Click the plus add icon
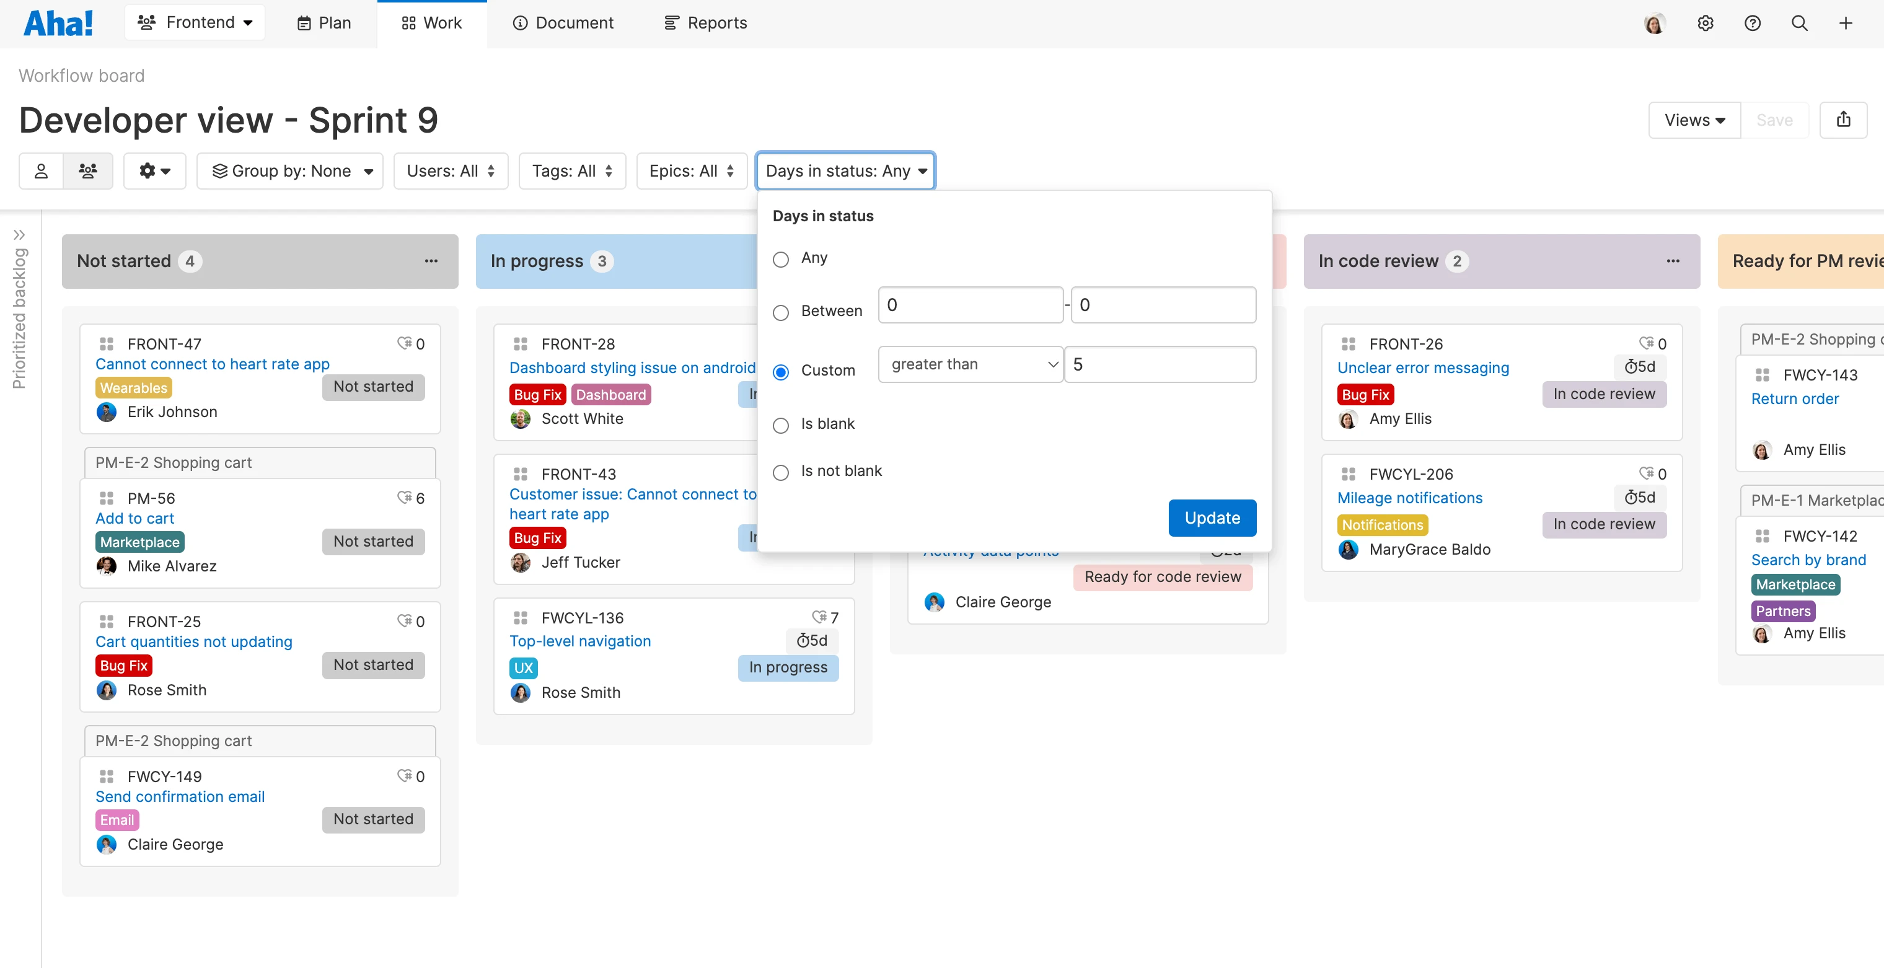Viewport: 1884px width, 968px height. (1845, 24)
